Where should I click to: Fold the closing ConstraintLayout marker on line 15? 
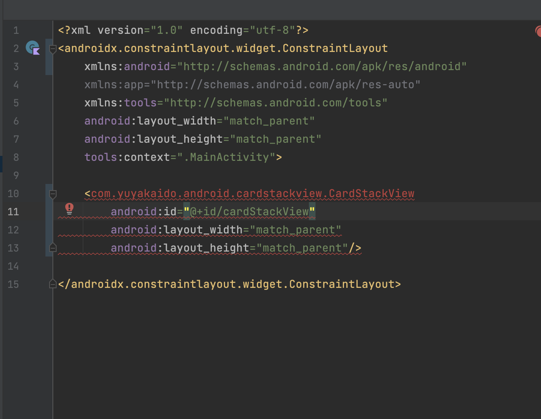52,284
